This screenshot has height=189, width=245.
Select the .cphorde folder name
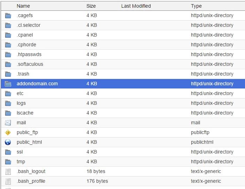point(26,45)
